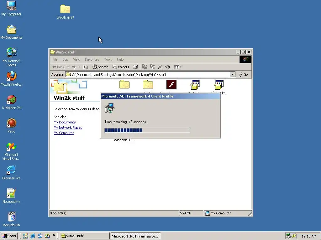
Task: Launch Outlook Express from quick launch
Action: point(40,236)
